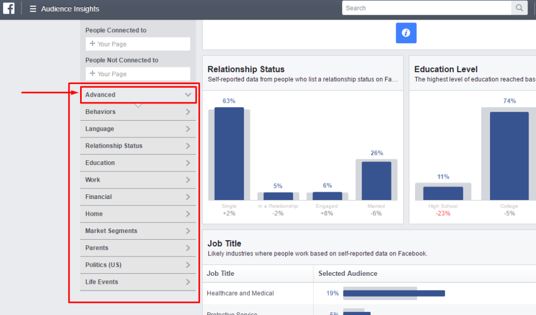Select Market Segments in the sidebar
This screenshot has width=536, height=315.
tap(111, 231)
